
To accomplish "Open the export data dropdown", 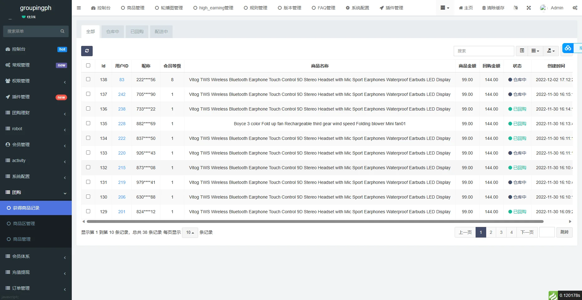I will (x=551, y=51).
